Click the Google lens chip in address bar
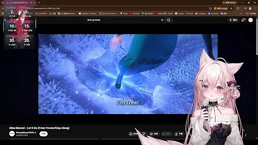Viewport: 258px width, 145px height. click(x=221, y=8)
